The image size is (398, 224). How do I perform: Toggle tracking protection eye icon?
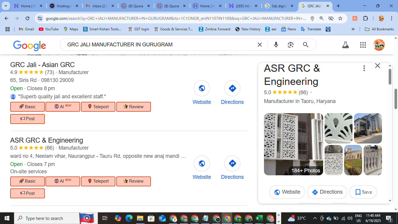(x=331, y=18)
